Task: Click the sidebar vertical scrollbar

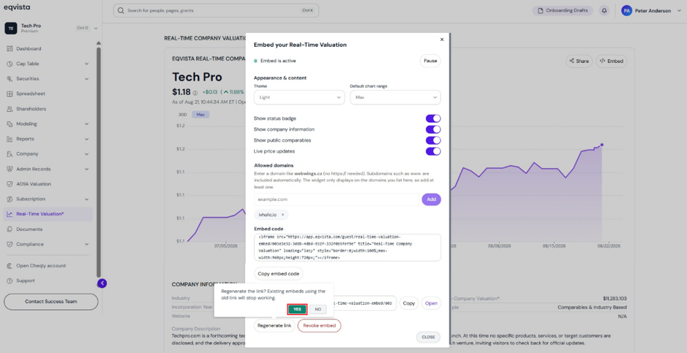Action: (x=99, y=162)
